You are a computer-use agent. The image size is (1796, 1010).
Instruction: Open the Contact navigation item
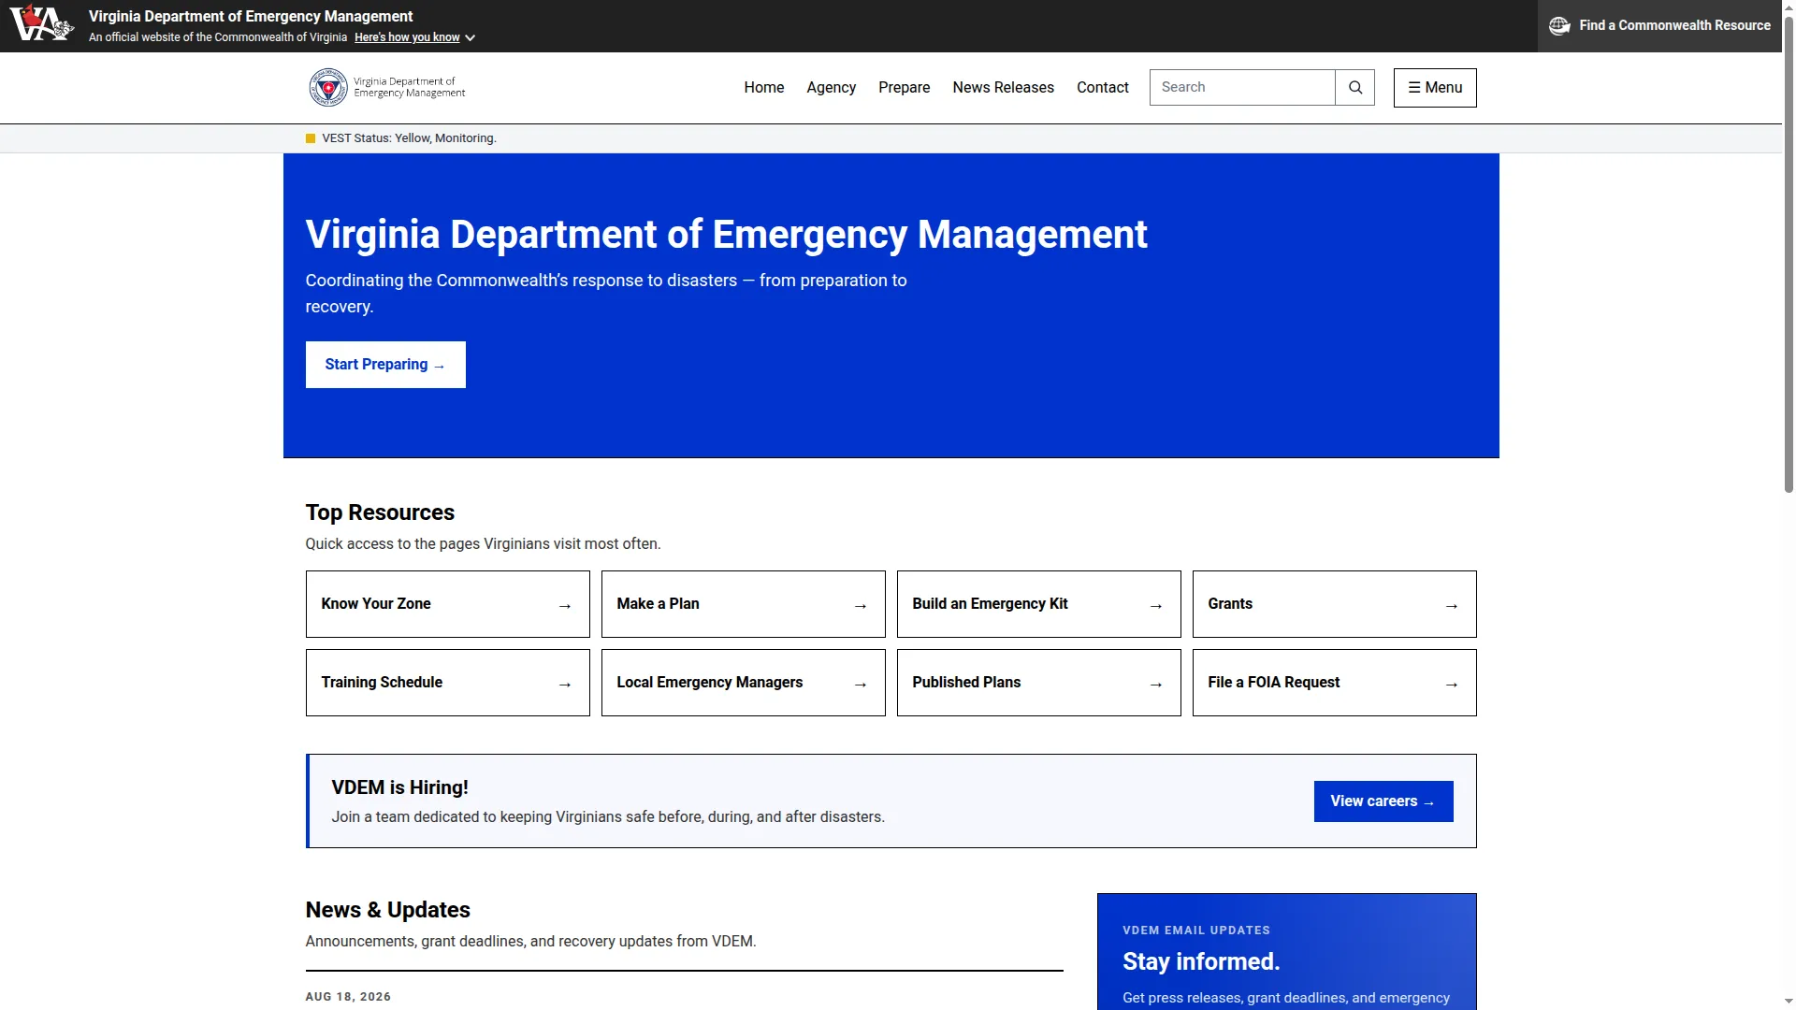click(1103, 87)
